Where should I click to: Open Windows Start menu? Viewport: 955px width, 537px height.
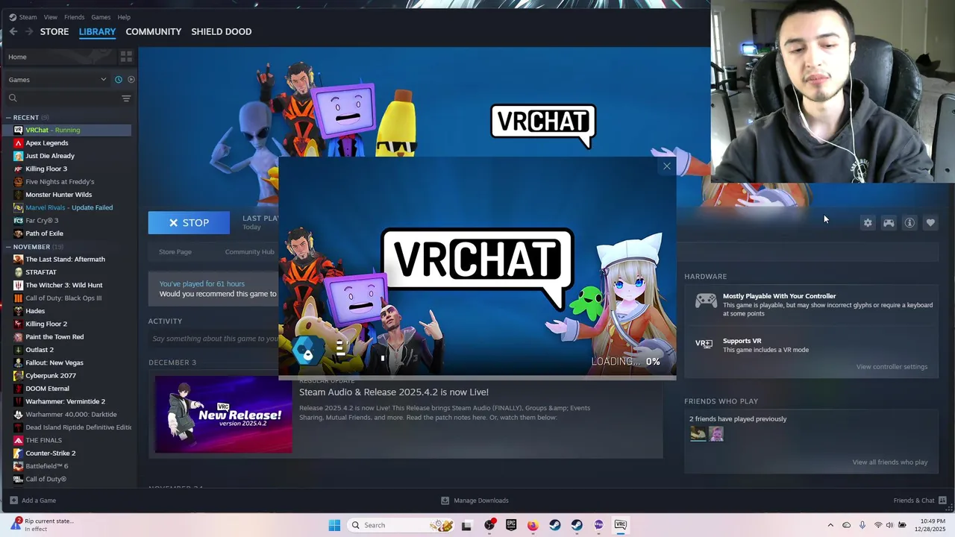334,525
